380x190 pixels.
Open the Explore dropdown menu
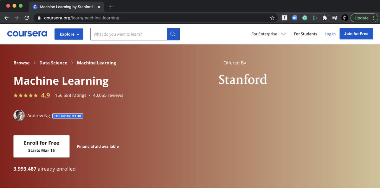click(69, 34)
